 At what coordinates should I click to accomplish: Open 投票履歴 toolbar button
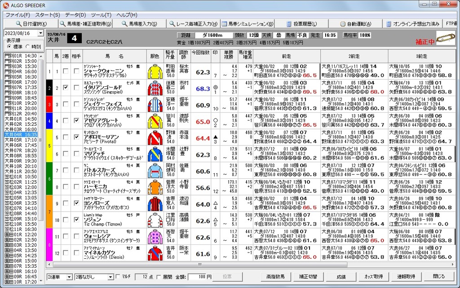[301, 24]
